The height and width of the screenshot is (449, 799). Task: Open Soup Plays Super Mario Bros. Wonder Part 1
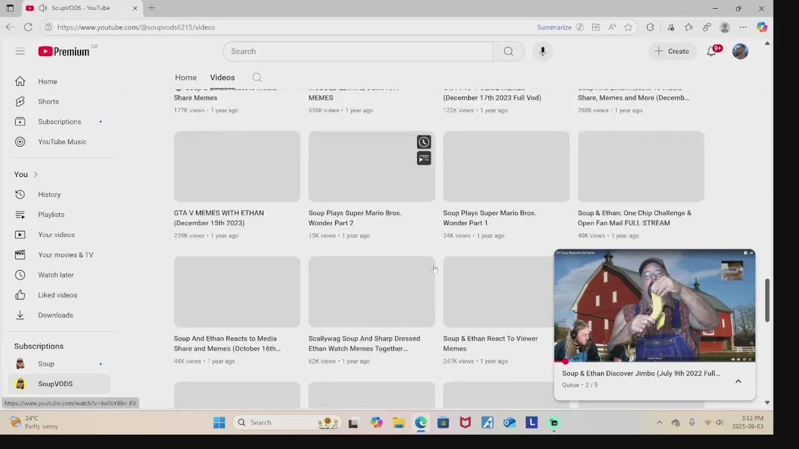pyautogui.click(x=489, y=218)
